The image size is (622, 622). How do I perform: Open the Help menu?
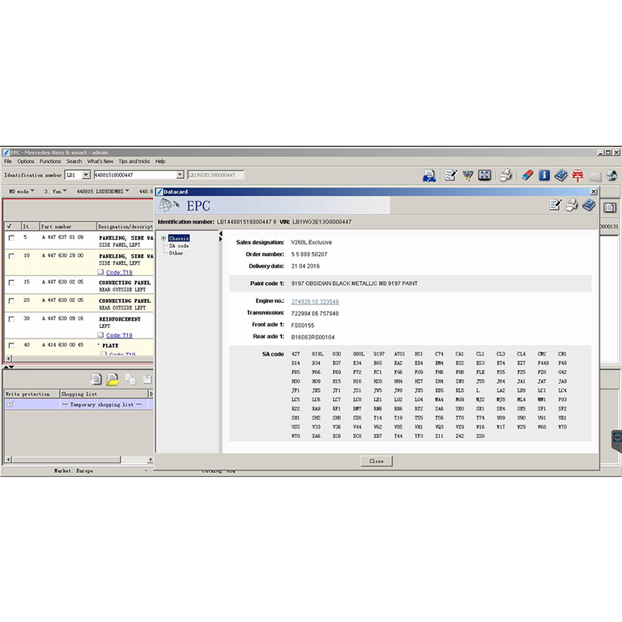point(160,161)
